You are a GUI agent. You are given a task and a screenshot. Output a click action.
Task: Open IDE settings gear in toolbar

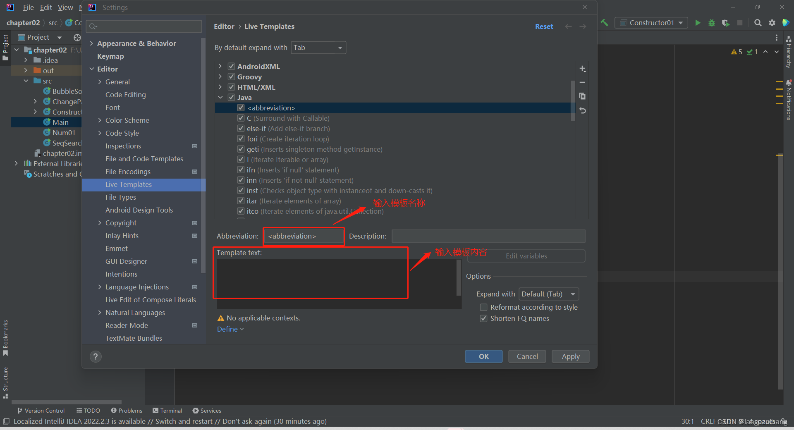point(772,23)
